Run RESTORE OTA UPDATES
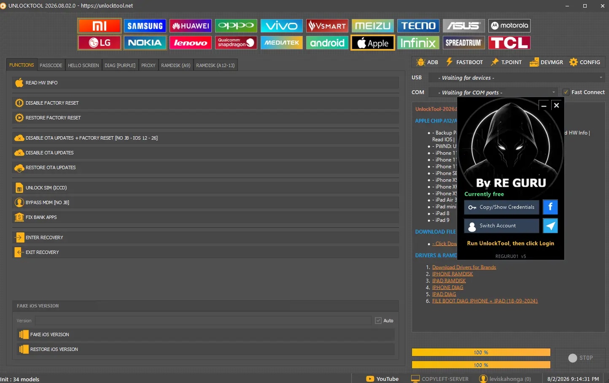 206,167
